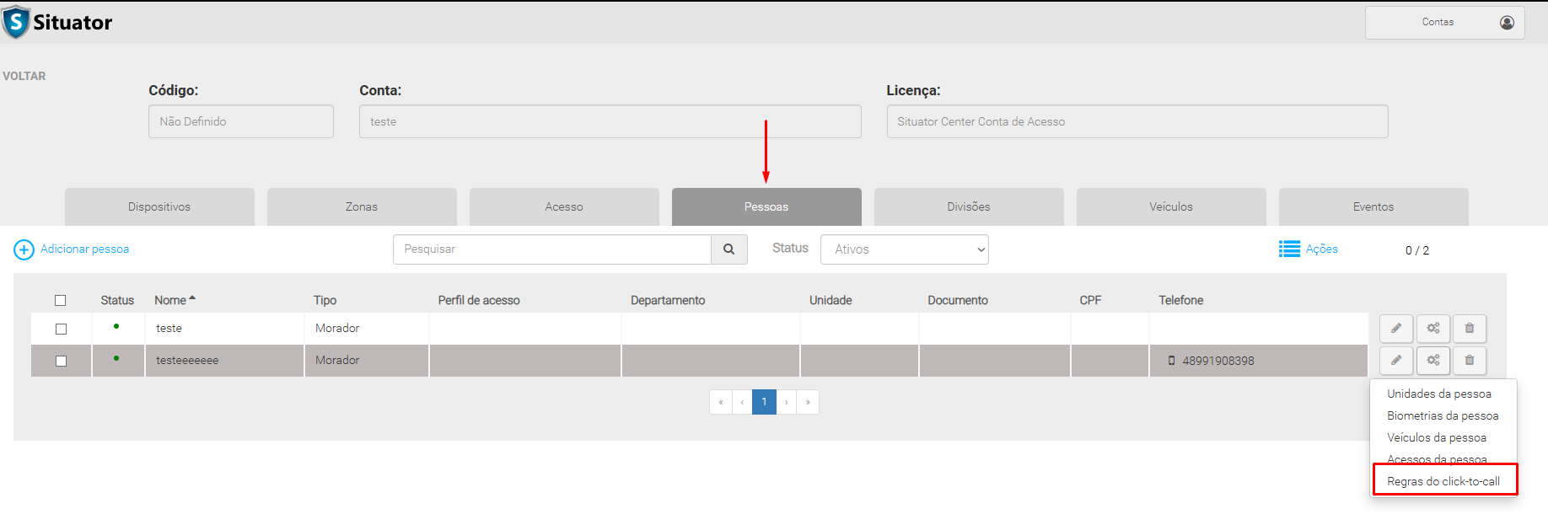
Task: Click the user profile icon in Contas
Action: [x=1507, y=23]
